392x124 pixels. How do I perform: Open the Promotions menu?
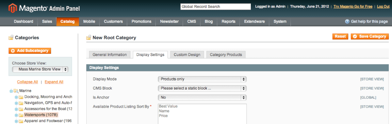pyautogui.click(x=141, y=22)
